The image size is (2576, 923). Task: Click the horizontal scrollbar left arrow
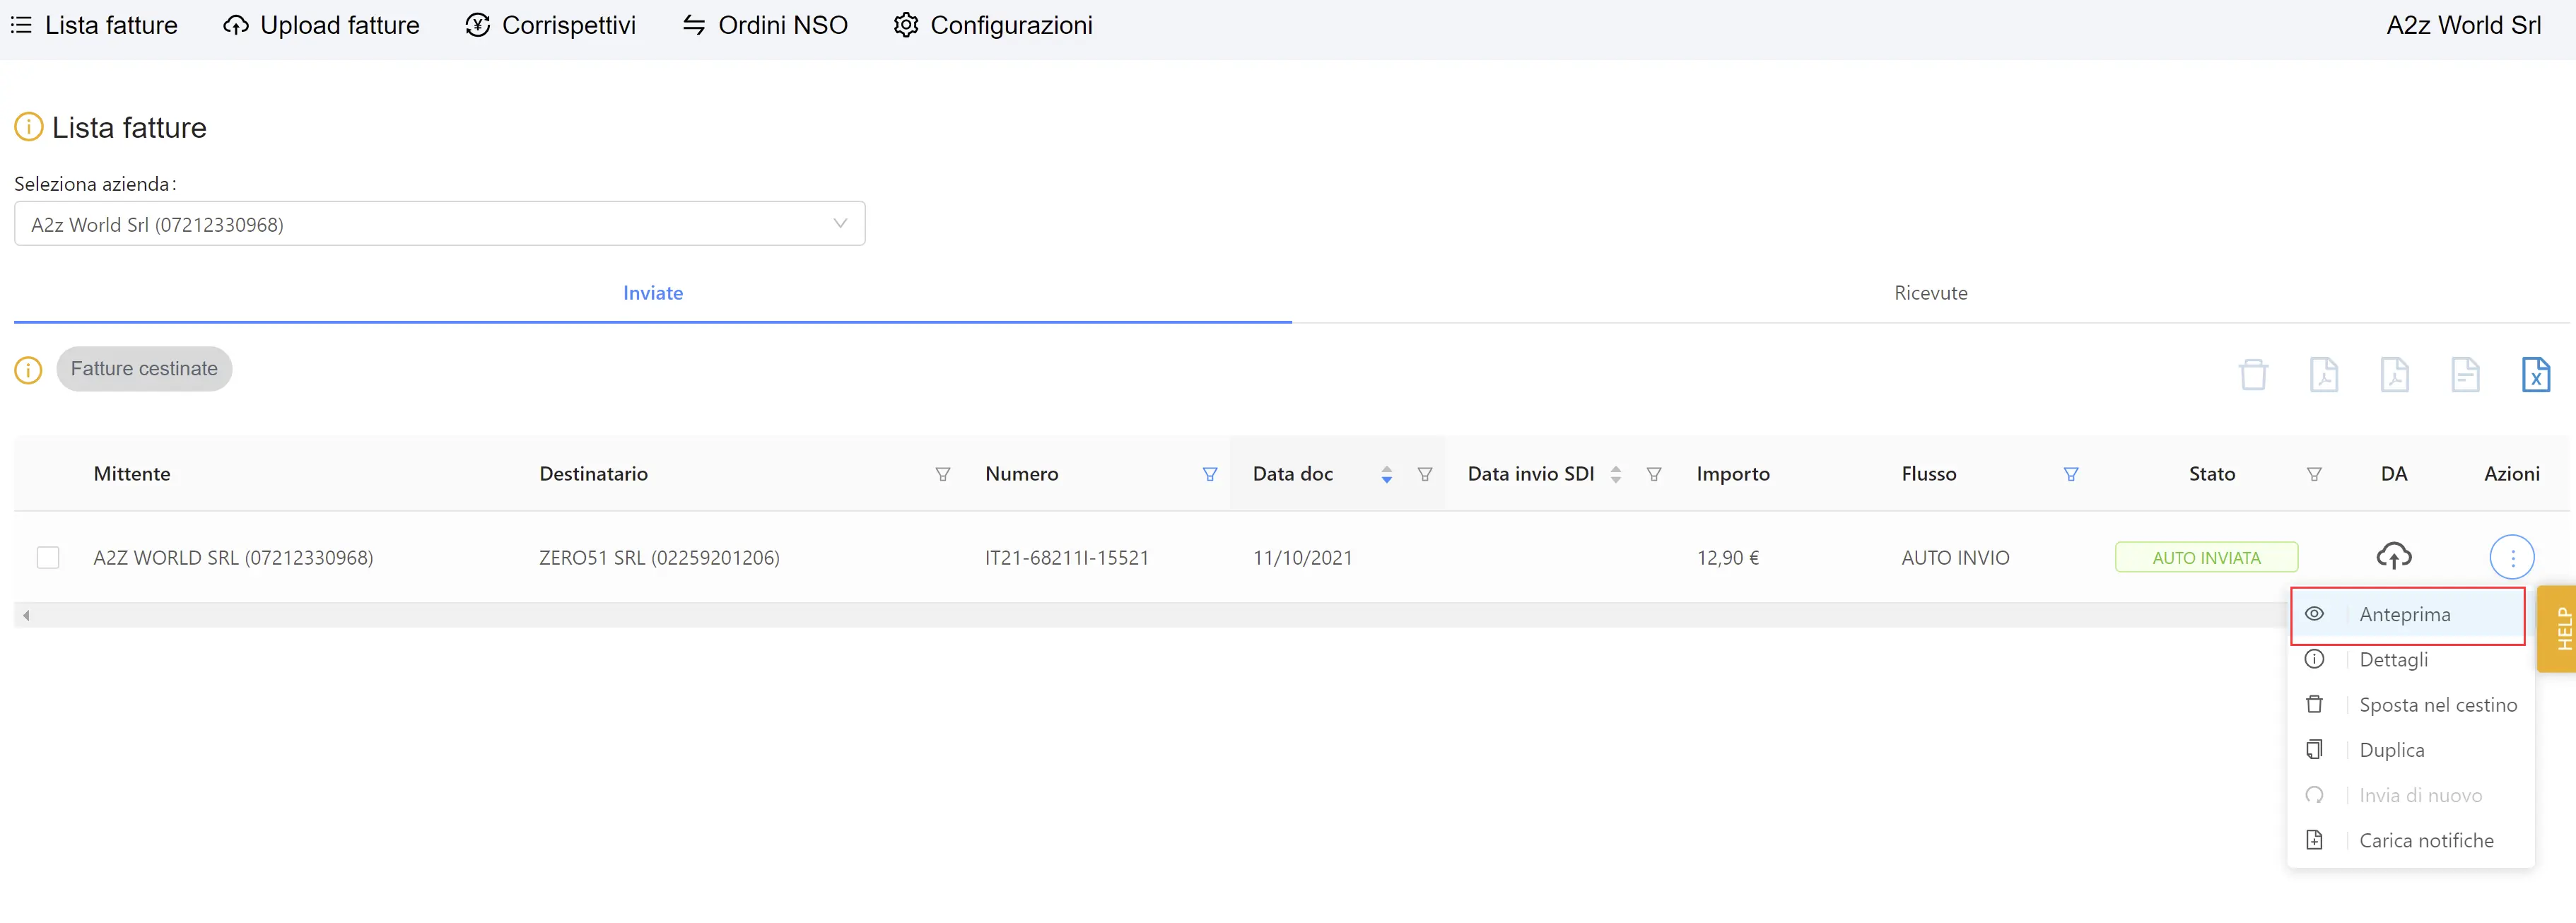(26, 615)
